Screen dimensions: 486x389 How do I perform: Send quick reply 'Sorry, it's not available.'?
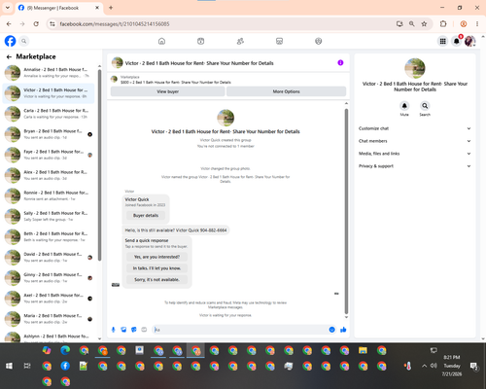click(x=156, y=279)
